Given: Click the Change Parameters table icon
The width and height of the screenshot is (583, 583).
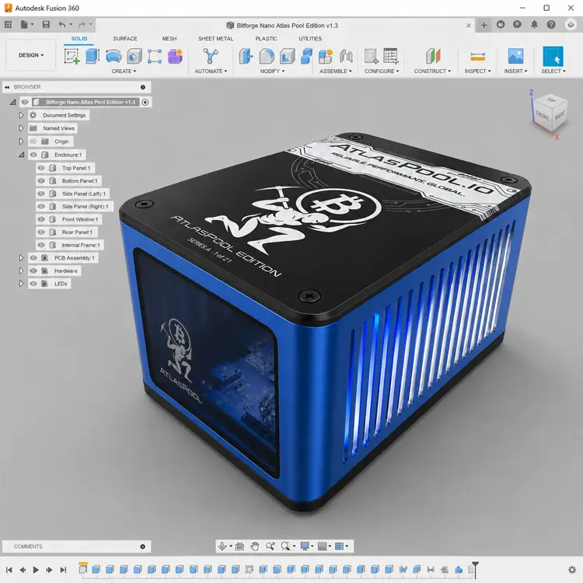Looking at the screenshot, I should pyautogui.click(x=391, y=56).
